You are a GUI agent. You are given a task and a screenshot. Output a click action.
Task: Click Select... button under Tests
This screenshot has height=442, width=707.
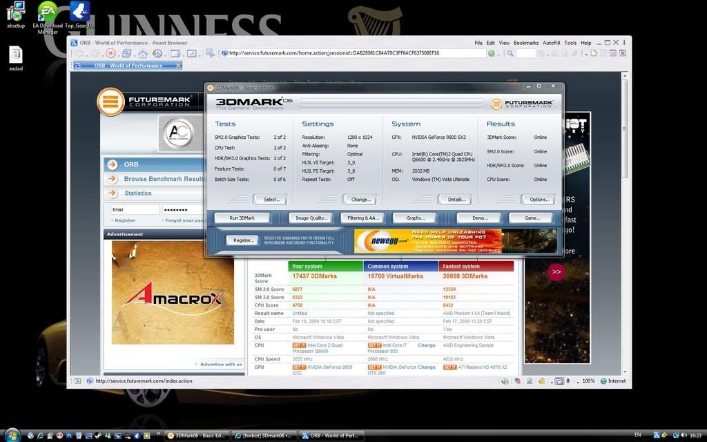[271, 200]
